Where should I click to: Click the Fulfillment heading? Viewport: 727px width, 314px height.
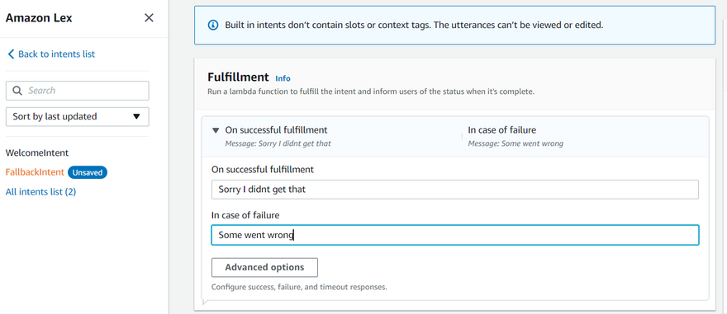[238, 77]
